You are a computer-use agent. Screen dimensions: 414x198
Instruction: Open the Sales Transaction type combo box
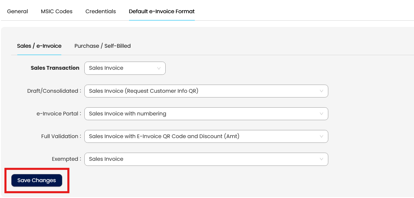coord(125,68)
